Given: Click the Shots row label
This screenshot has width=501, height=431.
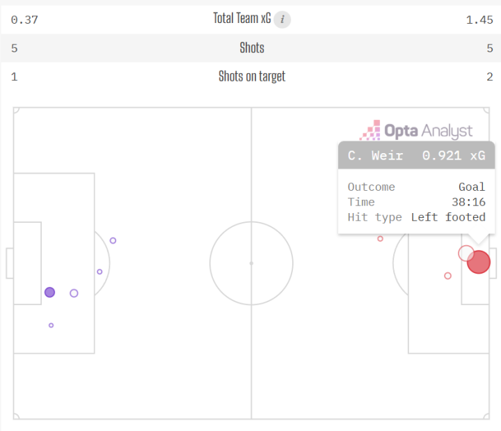Looking at the screenshot, I should click(252, 48).
